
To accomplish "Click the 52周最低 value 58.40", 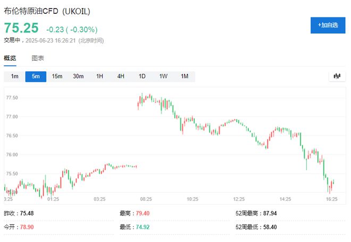I will tap(270, 227).
